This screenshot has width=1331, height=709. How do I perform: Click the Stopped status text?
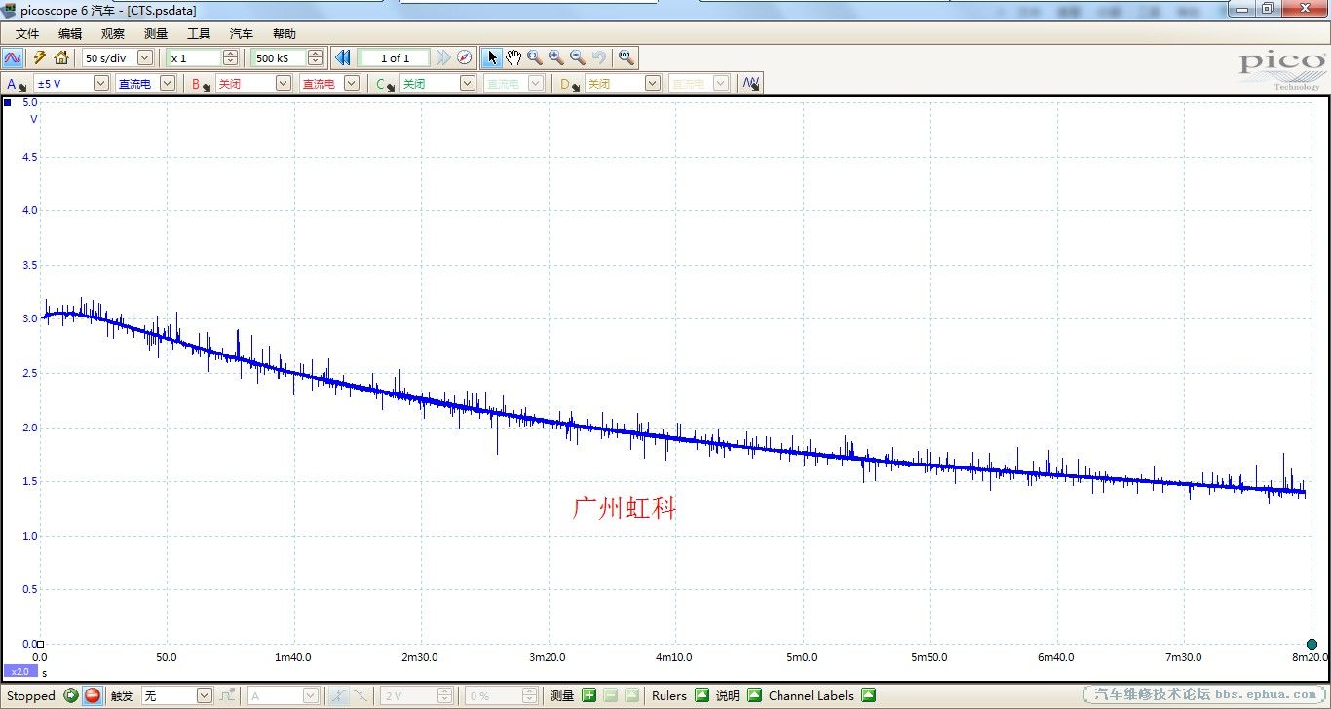(31, 695)
